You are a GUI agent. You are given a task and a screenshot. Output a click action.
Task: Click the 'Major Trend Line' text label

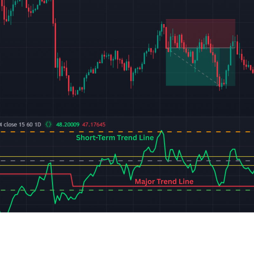click(x=164, y=182)
